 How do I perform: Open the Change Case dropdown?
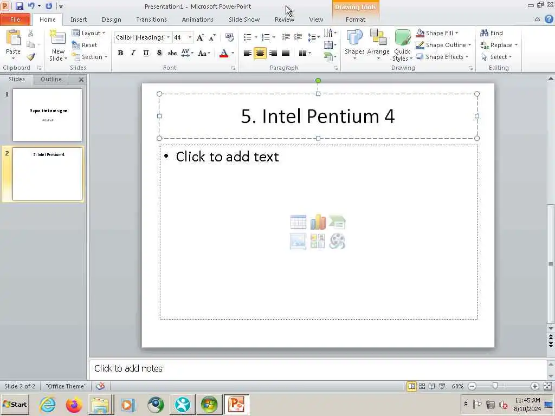[204, 53]
